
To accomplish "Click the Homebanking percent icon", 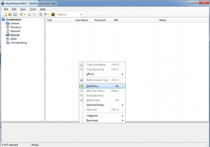I will coord(8,43).
